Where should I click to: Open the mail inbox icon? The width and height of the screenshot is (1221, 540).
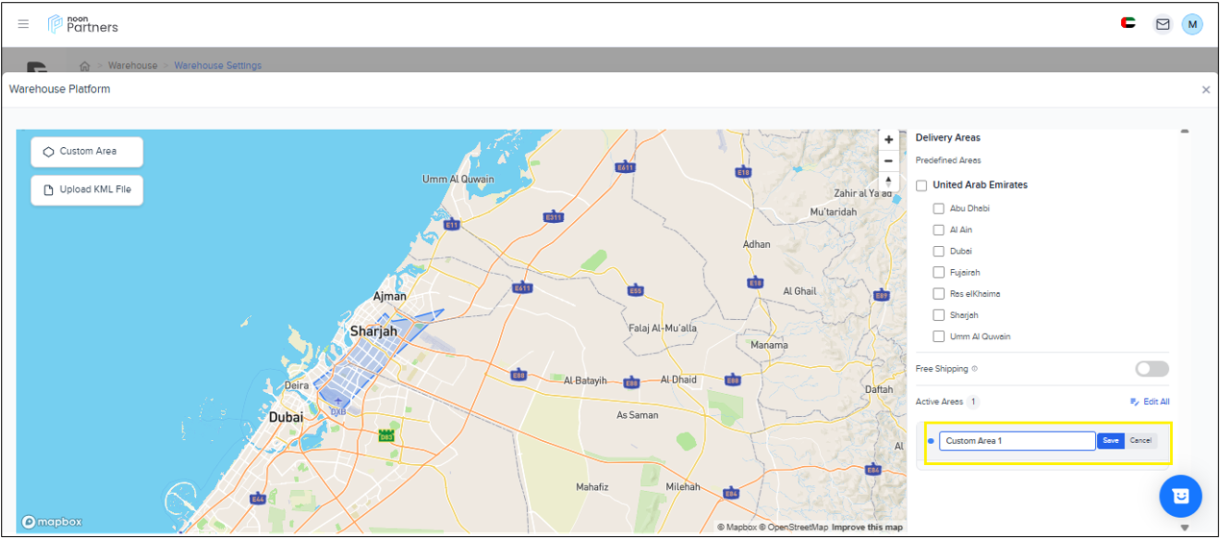click(x=1162, y=24)
